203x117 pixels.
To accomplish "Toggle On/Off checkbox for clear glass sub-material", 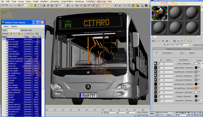I will pos(199,92).
